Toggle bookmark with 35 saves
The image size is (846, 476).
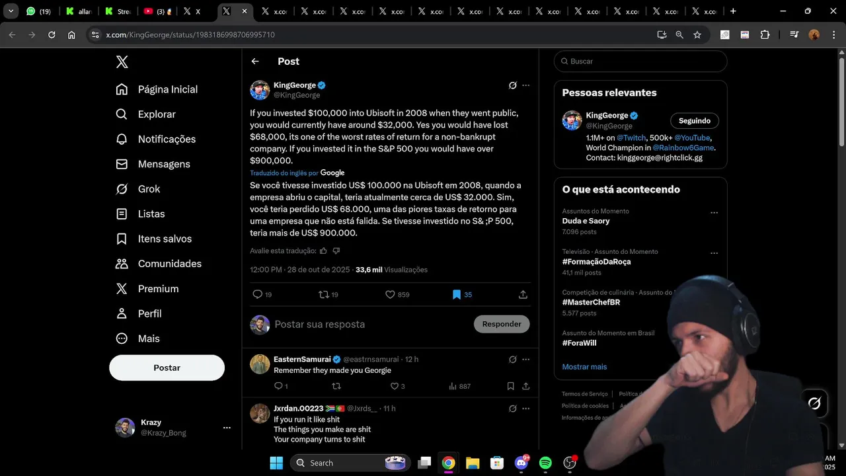pyautogui.click(x=456, y=295)
